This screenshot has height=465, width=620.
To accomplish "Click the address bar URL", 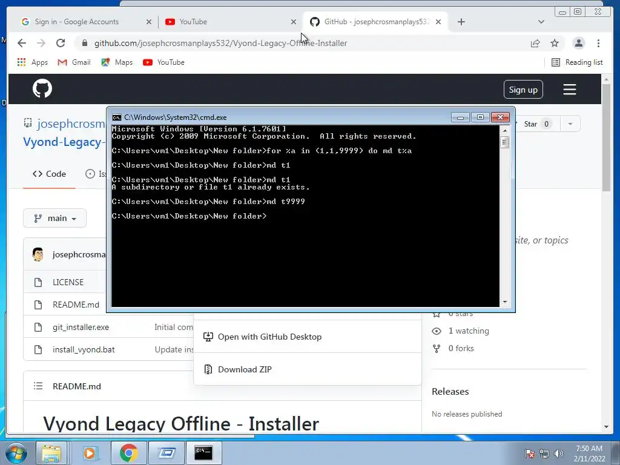I will pos(220,43).
